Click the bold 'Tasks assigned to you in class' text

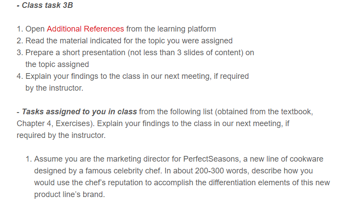pyautogui.click(x=79, y=112)
